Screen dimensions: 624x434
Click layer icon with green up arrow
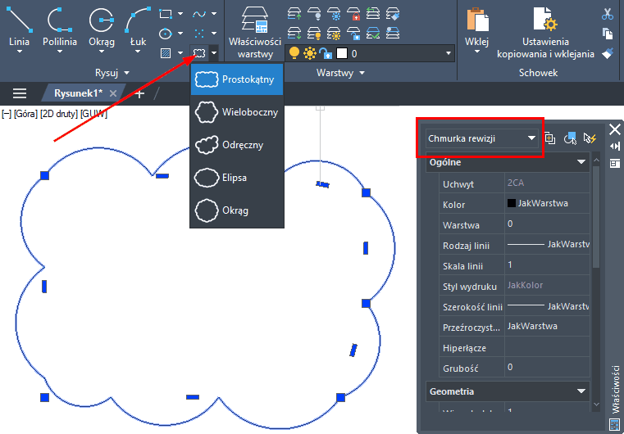pyautogui.click(x=294, y=14)
